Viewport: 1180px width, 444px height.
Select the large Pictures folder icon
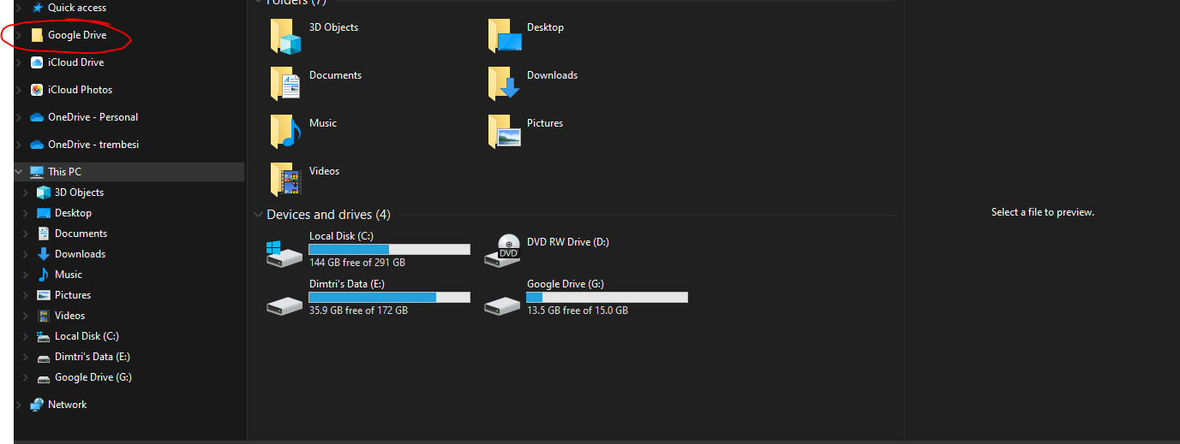tap(505, 132)
